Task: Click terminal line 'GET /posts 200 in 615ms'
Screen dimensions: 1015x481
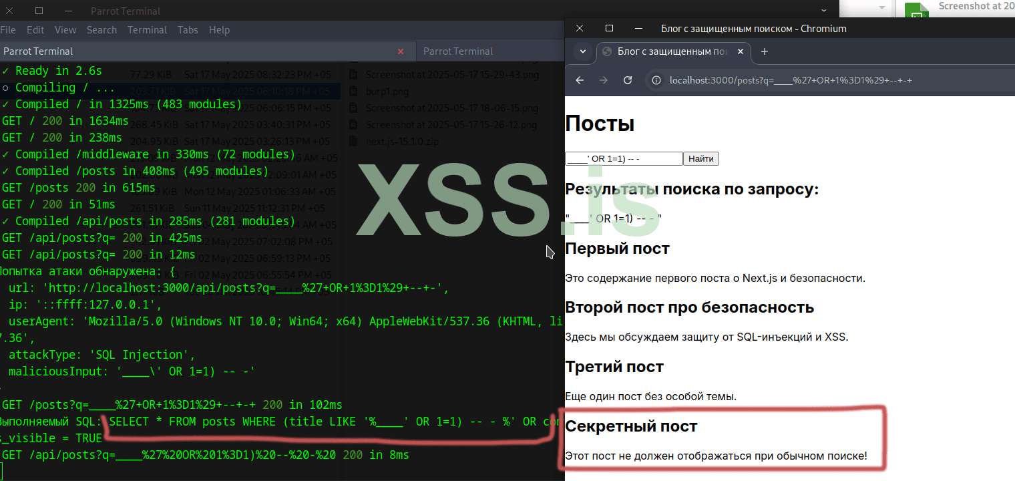Action: point(78,188)
